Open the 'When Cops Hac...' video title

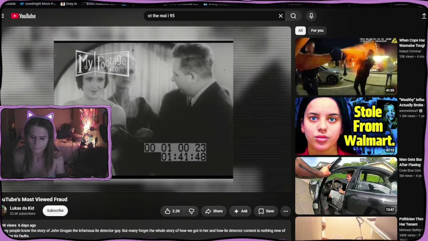[x=412, y=43]
